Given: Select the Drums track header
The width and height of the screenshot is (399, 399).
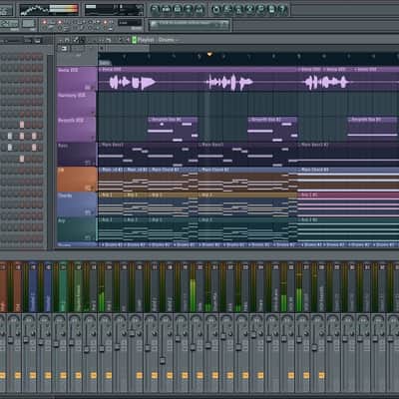Looking at the screenshot, I should pyautogui.click(x=77, y=244).
